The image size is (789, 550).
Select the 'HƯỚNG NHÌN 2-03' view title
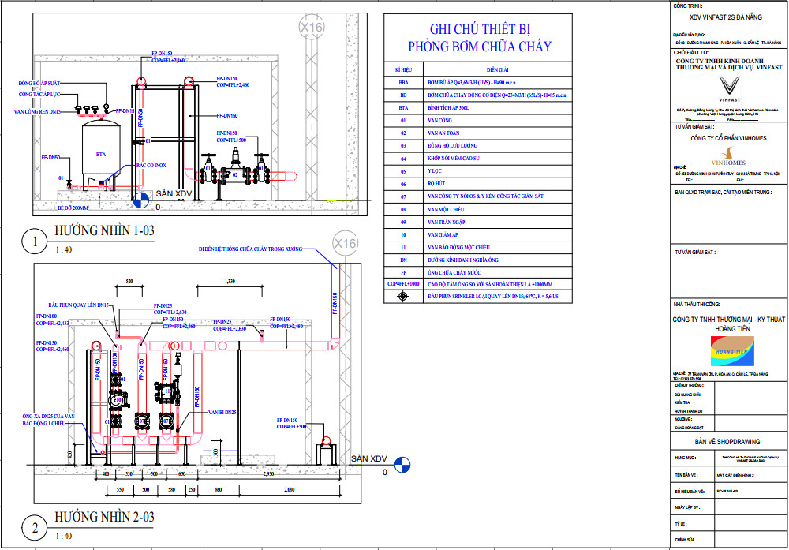104,517
